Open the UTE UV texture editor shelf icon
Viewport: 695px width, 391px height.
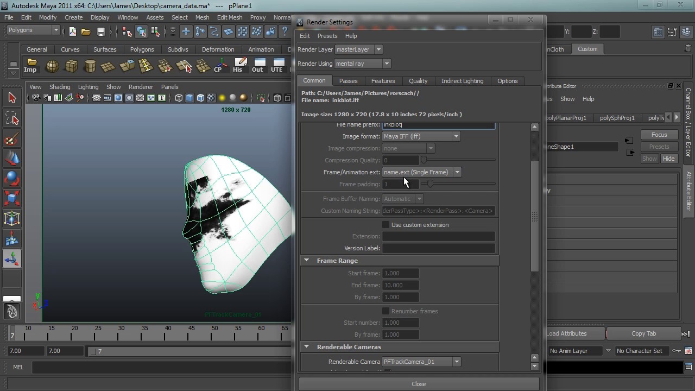277,66
